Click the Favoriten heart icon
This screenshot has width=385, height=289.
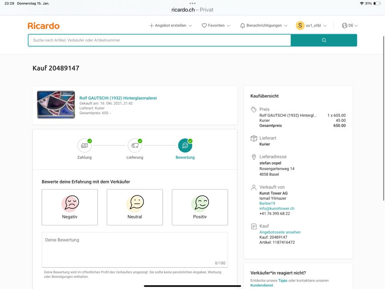pyautogui.click(x=204, y=26)
